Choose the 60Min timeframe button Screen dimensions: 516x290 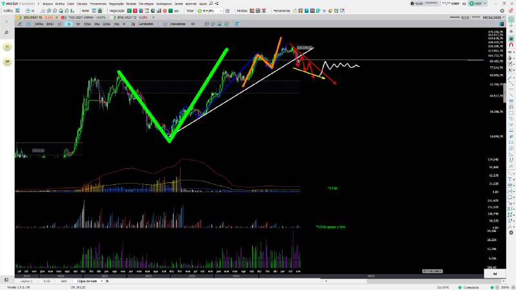(x=106, y=24)
